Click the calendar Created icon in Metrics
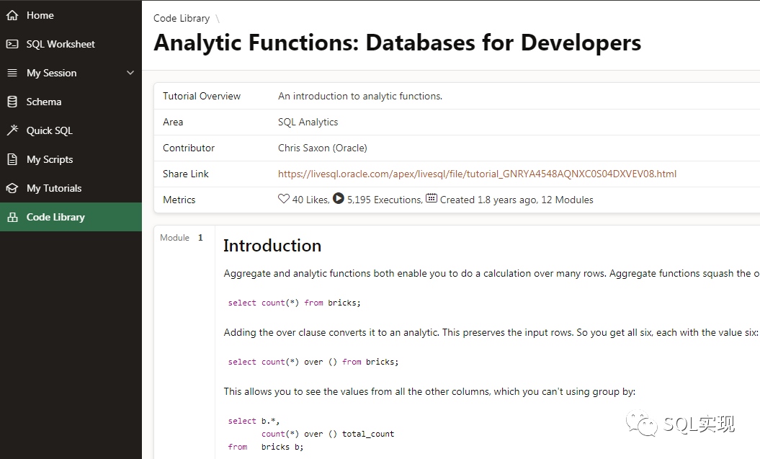 [x=432, y=198]
